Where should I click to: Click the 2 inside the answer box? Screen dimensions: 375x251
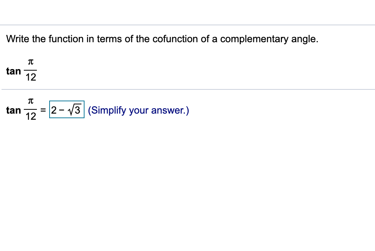54,110
